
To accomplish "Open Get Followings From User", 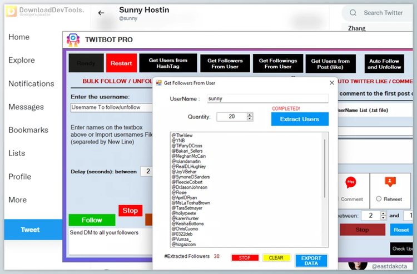I will tap(278, 63).
